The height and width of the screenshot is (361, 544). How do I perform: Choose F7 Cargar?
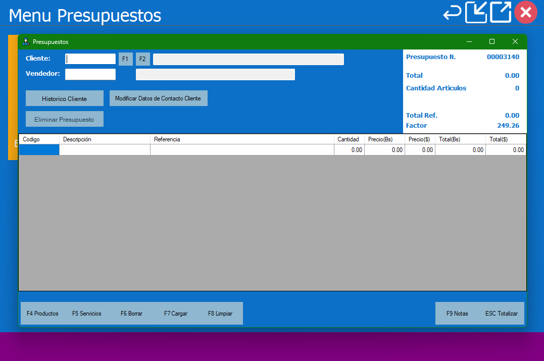pyautogui.click(x=176, y=314)
